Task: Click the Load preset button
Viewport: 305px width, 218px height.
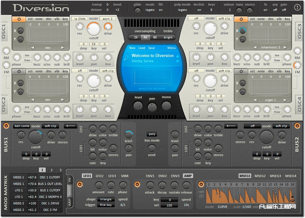Action: point(142,48)
